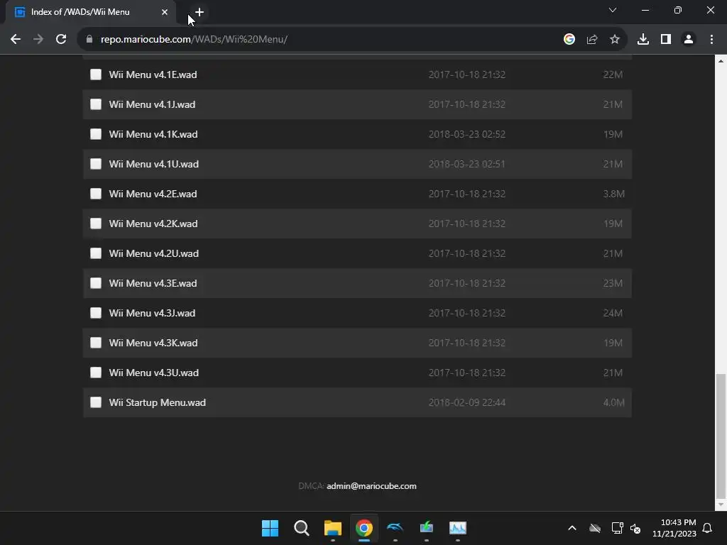
Task: Show hidden system tray icons
Action: click(x=572, y=528)
